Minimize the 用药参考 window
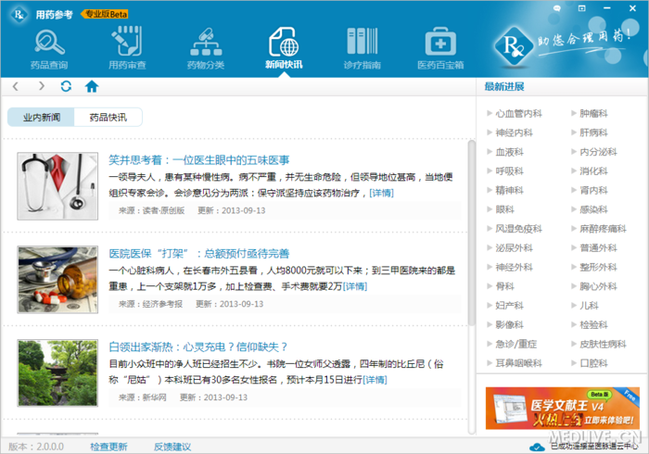The image size is (649, 454). click(x=607, y=8)
